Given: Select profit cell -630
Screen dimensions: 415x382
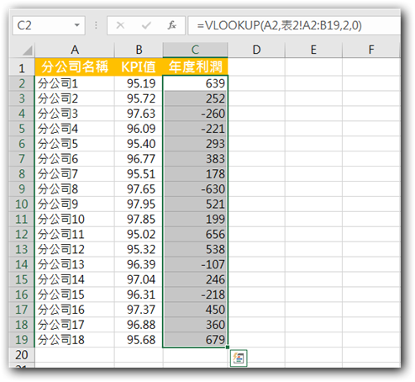Looking at the screenshot, I should (195, 189).
